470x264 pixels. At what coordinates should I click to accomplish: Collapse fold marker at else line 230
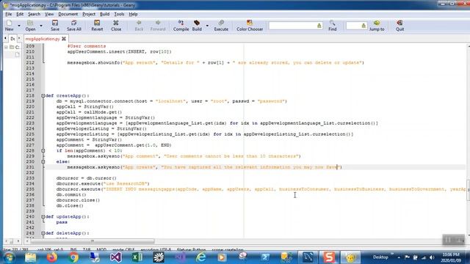coord(43,161)
